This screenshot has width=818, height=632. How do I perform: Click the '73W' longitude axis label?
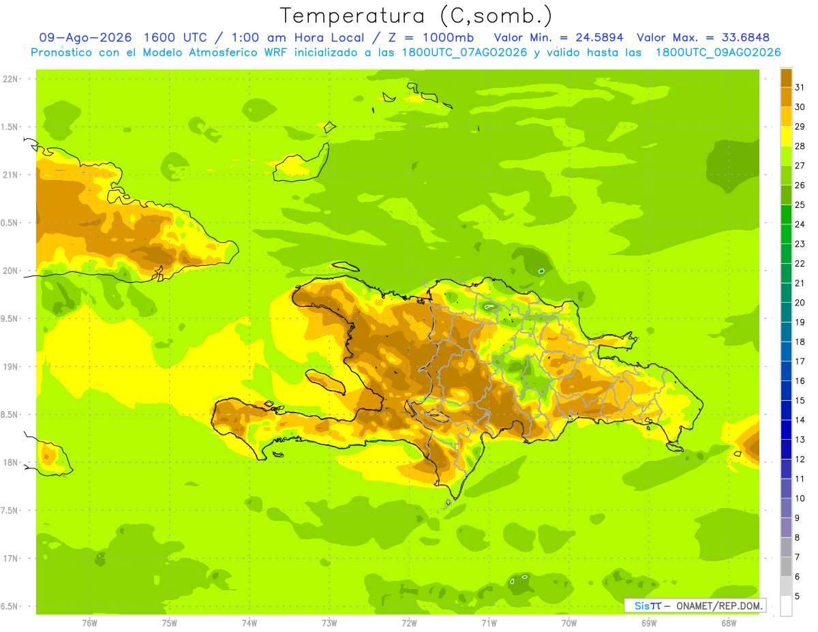(329, 622)
